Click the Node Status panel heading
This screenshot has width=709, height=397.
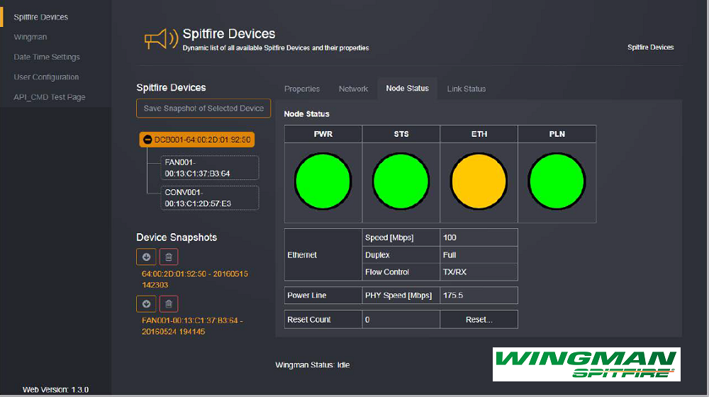tap(306, 114)
